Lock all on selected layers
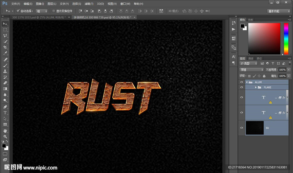Screen dimensions: 293x173 click(x=264, y=76)
